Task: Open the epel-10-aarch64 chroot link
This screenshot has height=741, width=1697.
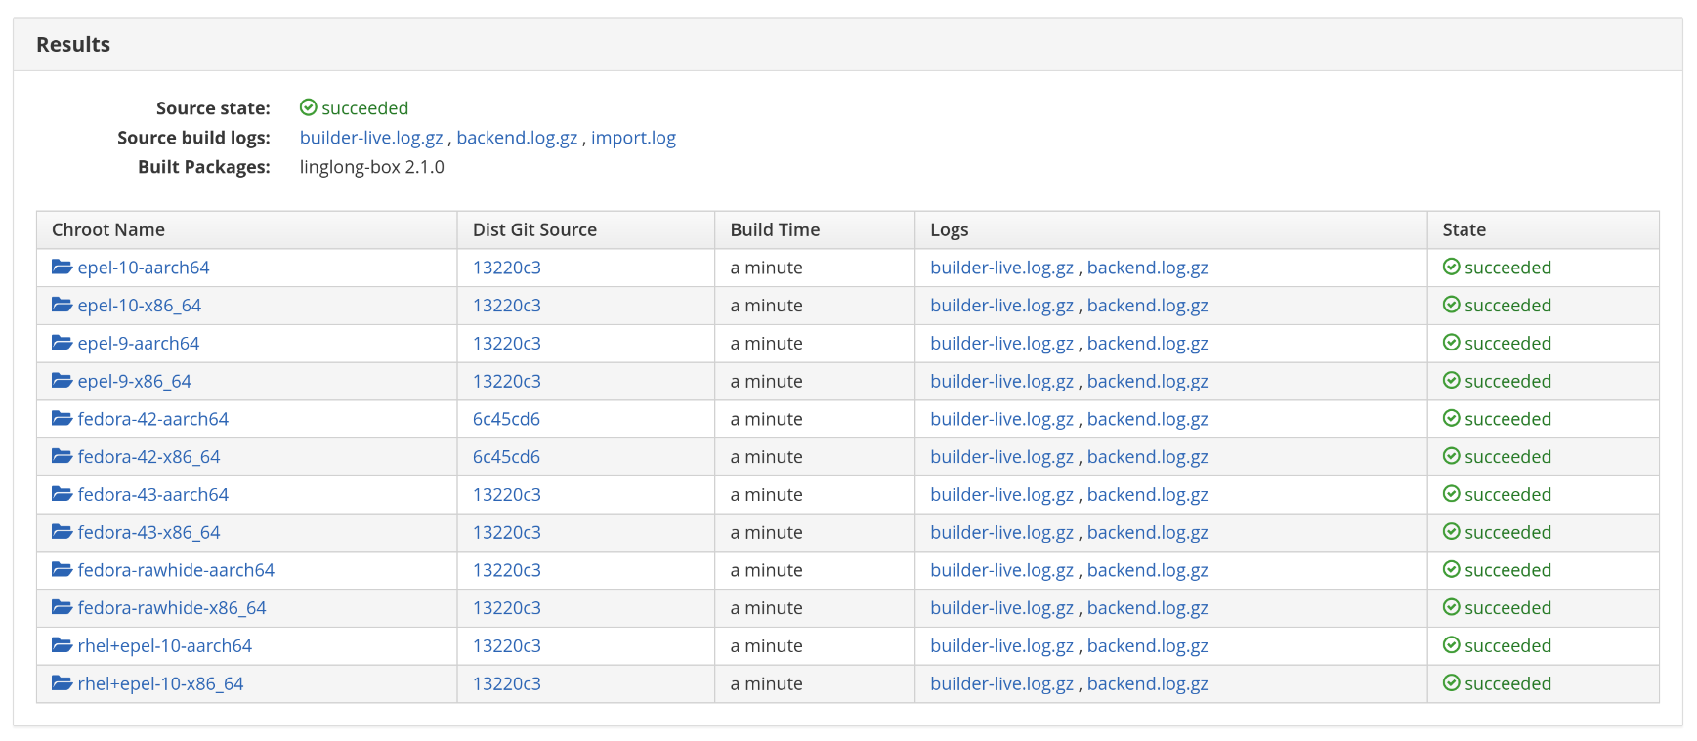Action: [x=144, y=268]
